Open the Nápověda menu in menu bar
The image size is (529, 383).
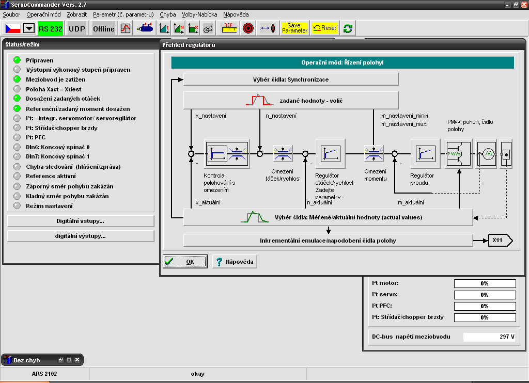[236, 14]
